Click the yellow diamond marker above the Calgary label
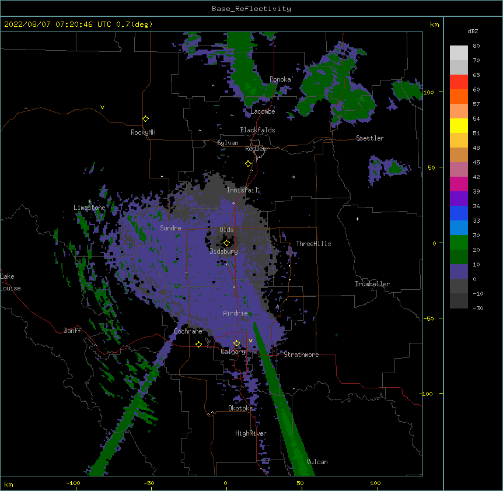Screen dimensions: 503x491 pyautogui.click(x=236, y=343)
